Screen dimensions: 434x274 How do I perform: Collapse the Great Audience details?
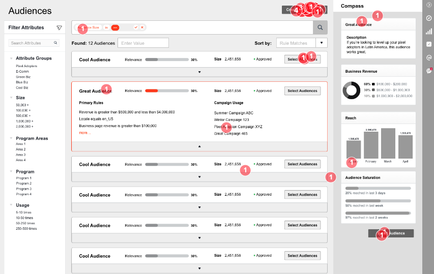[199, 146]
